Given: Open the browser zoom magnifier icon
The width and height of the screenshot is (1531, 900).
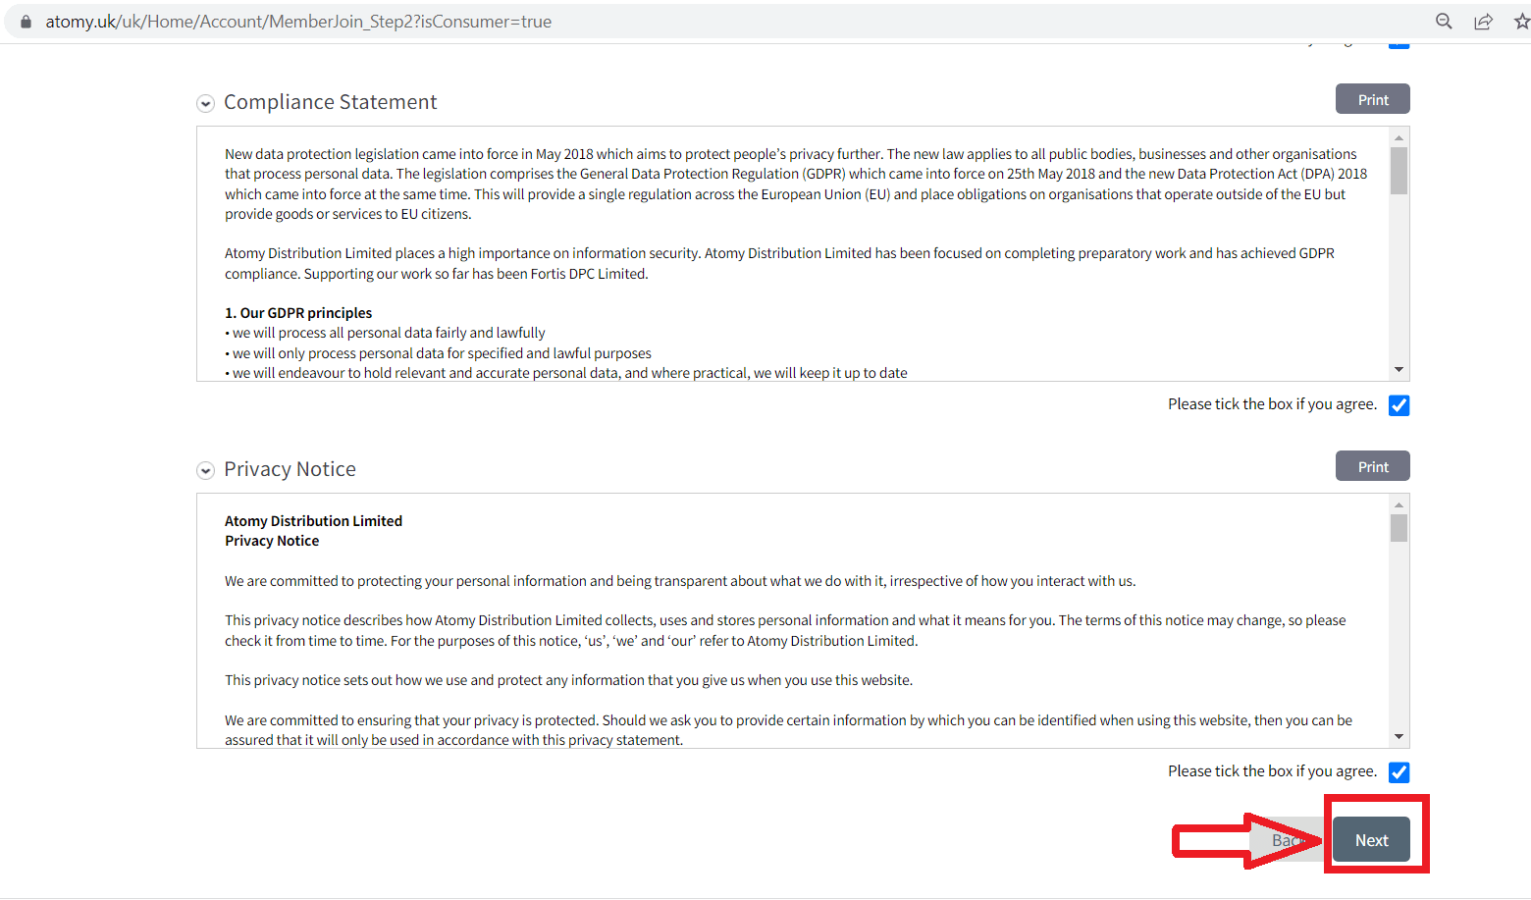Looking at the screenshot, I should 1444,22.
